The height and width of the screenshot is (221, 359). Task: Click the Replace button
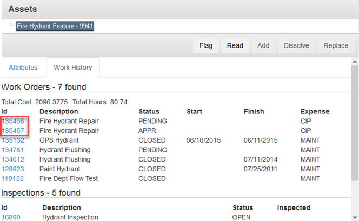(336, 46)
